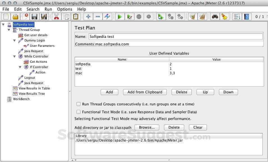This screenshot has width=268, height=162.
Task: Collapse all tree nodes with minus icon
Action: [98, 17]
